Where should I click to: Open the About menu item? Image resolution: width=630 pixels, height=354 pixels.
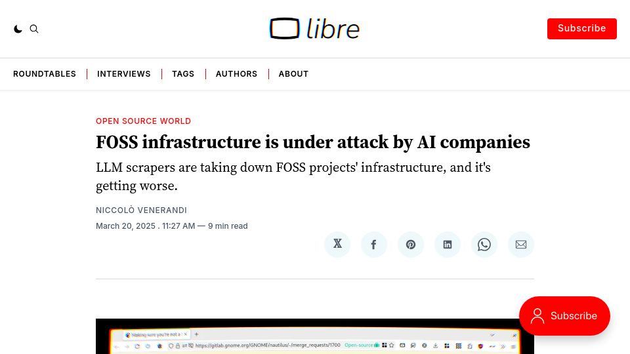(x=293, y=74)
